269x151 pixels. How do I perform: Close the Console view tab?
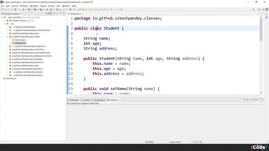click(119, 100)
